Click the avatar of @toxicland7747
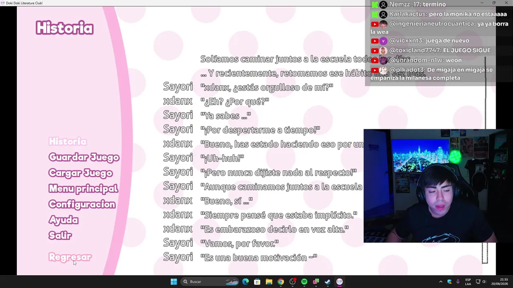Viewport: 513px width, 288px height. click(x=383, y=51)
